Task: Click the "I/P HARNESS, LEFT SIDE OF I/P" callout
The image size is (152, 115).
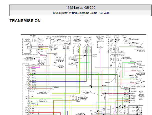Action: [127, 58]
